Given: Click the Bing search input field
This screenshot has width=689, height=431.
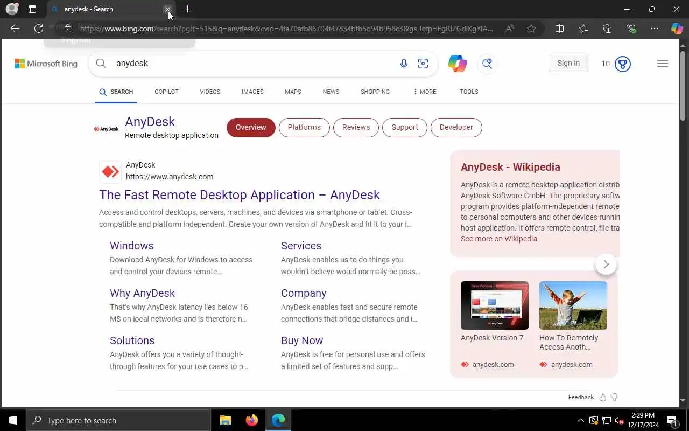Looking at the screenshot, I should pos(253,64).
